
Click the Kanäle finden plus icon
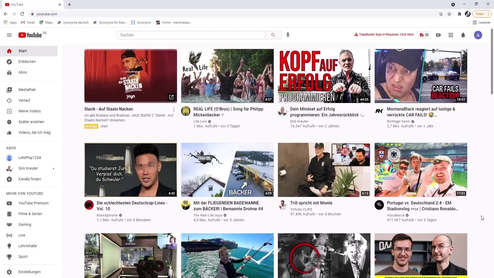click(9, 179)
